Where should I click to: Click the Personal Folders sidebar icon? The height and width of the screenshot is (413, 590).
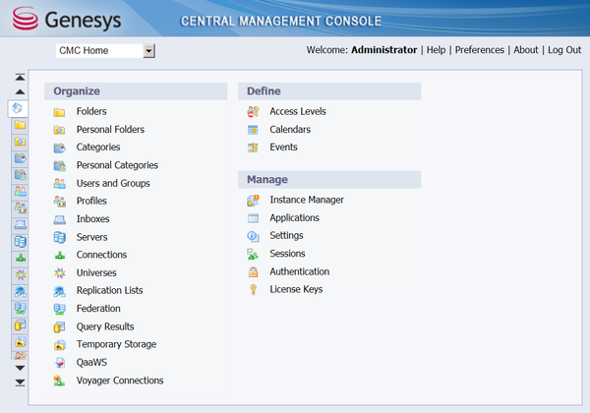pyautogui.click(x=20, y=142)
